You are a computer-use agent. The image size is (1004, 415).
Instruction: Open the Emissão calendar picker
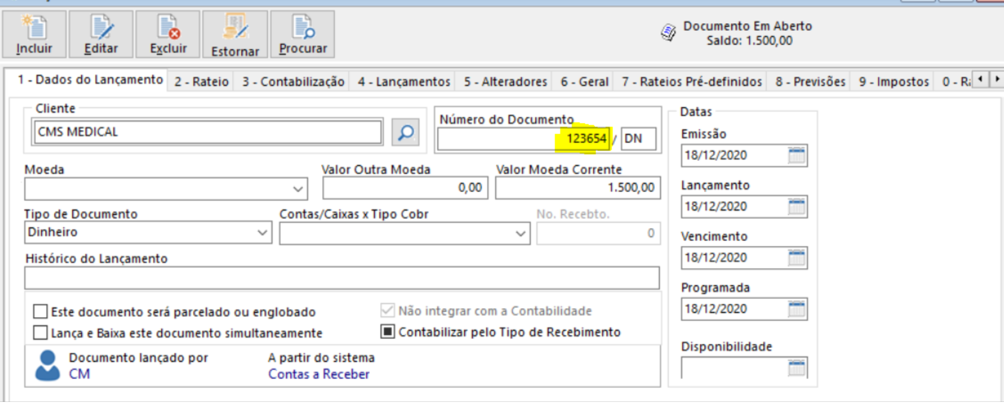pos(796,156)
